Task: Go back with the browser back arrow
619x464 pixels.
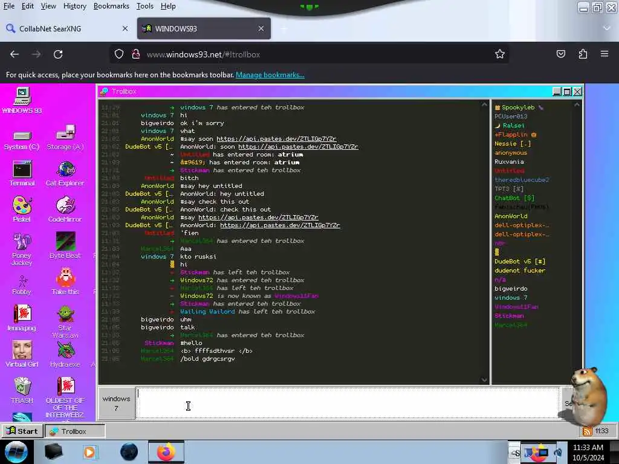Action: (15, 54)
